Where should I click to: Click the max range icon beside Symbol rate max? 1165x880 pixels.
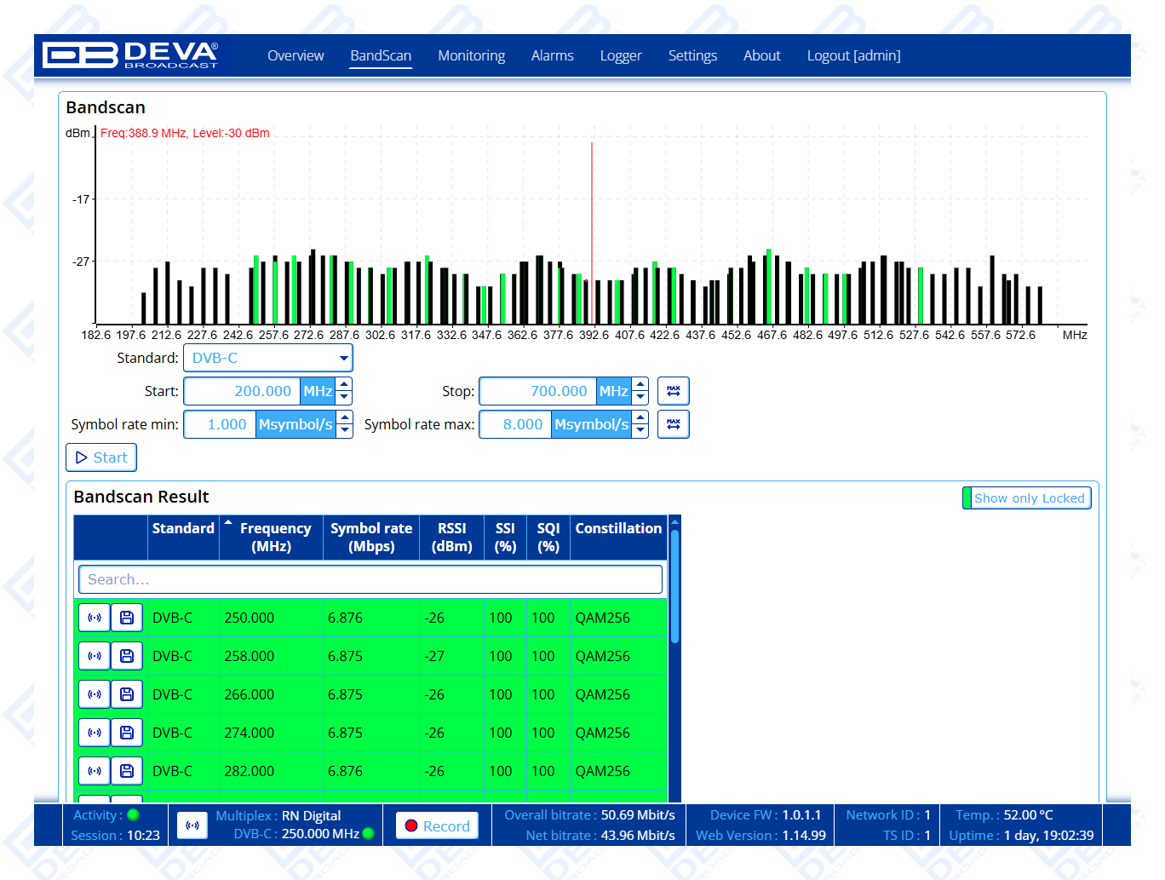click(673, 424)
